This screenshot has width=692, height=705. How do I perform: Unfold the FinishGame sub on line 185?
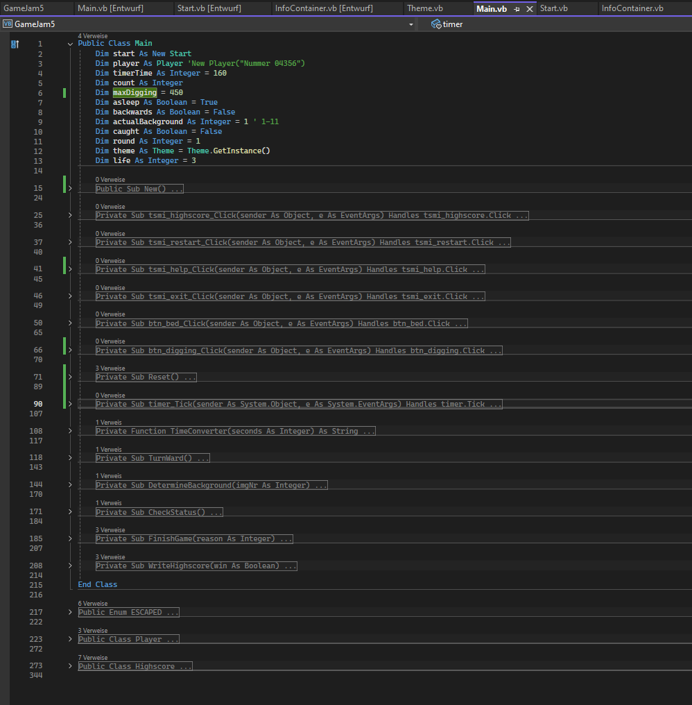[70, 538]
